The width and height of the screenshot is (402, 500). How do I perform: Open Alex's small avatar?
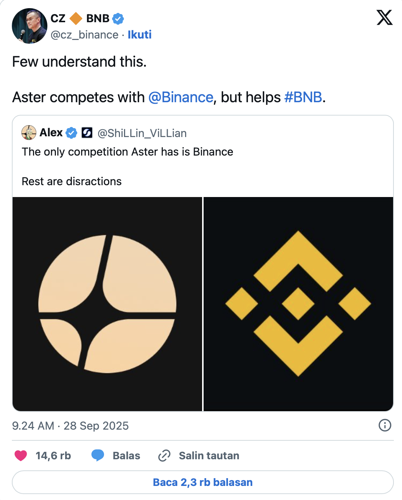(x=29, y=133)
